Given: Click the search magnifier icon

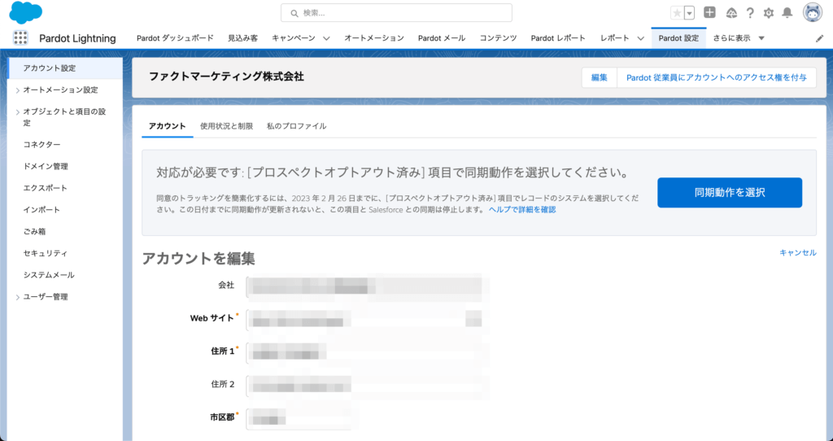Looking at the screenshot, I should pos(294,13).
